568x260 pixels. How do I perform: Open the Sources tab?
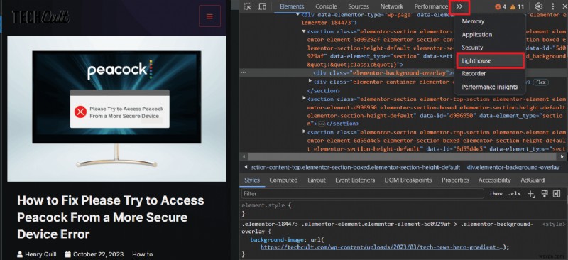coord(359,6)
